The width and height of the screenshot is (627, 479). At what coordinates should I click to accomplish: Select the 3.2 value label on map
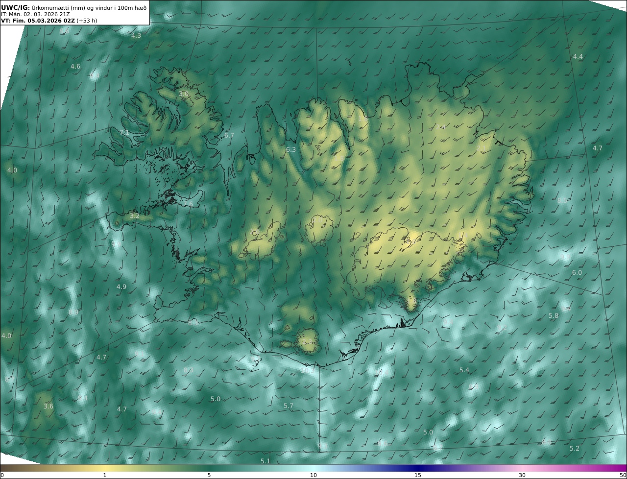[135, 216]
